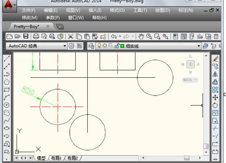
Task: Expand the redo history dropdown arrow
Action: [x=132, y=36]
